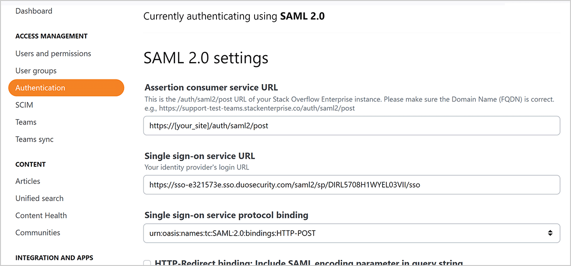Select the highlighted Authentication sidebar item
This screenshot has width=571, height=266.
coord(66,88)
